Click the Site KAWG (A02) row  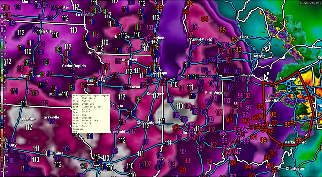pos(83,98)
